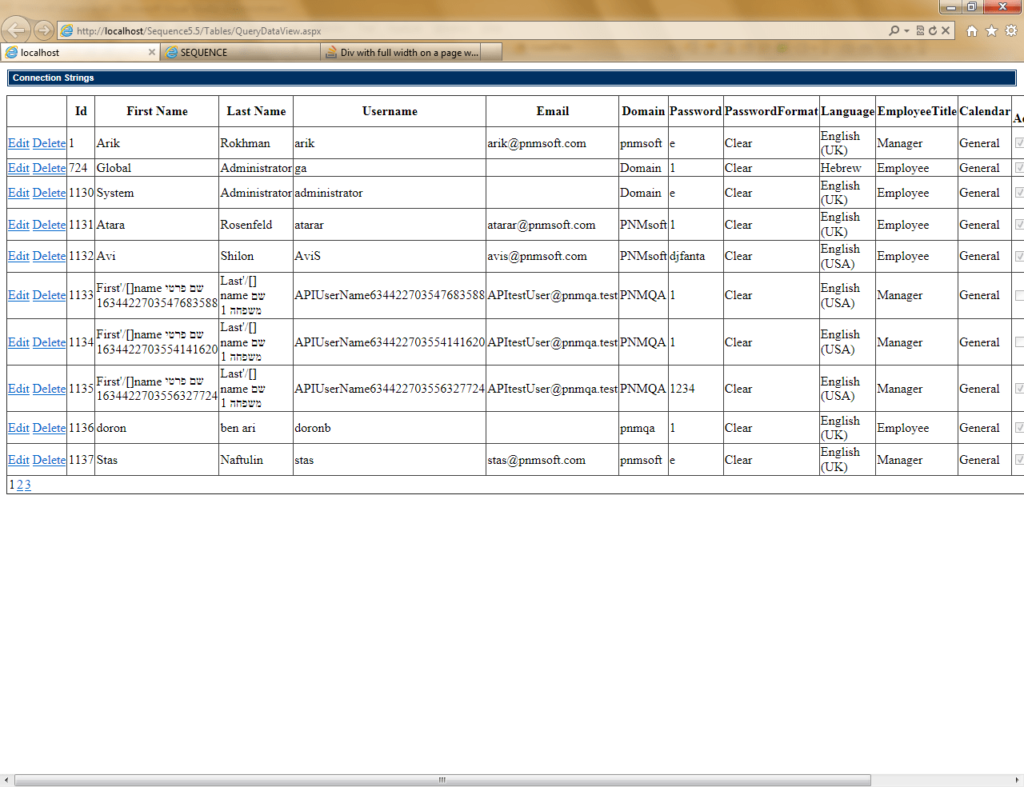This screenshot has height=787, width=1024.
Task: Click Edit for row Id 724 Global
Action: [18, 168]
